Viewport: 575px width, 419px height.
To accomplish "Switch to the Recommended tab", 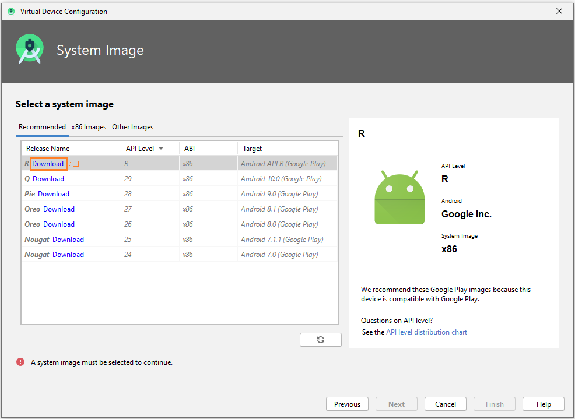I will 42,127.
